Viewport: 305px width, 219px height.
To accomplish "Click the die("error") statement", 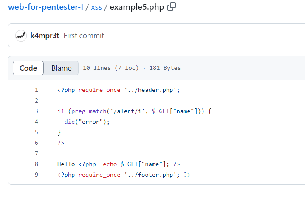I will click(x=87, y=122).
